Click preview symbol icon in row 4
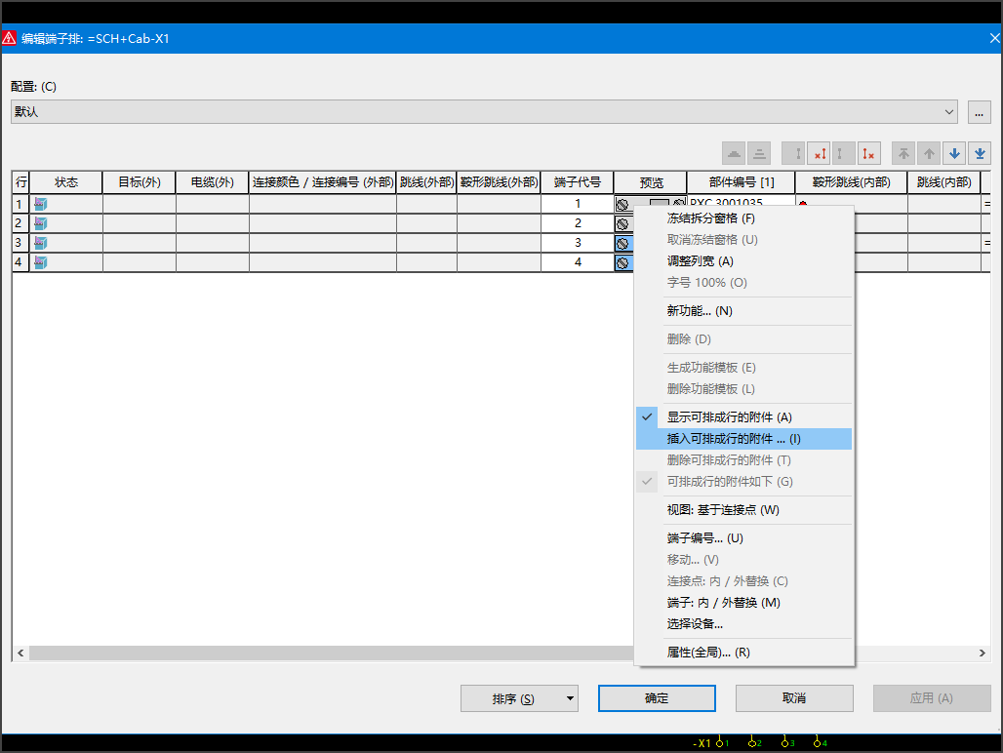 pos(622,262)
